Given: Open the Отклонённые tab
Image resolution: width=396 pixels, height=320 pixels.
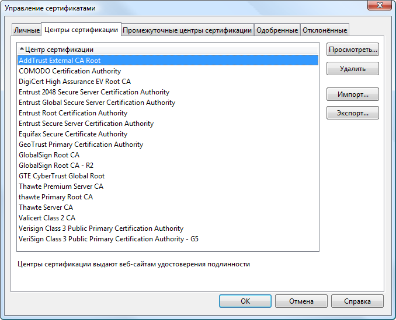Looking at the screenshot, I should [x=325, y=30].
